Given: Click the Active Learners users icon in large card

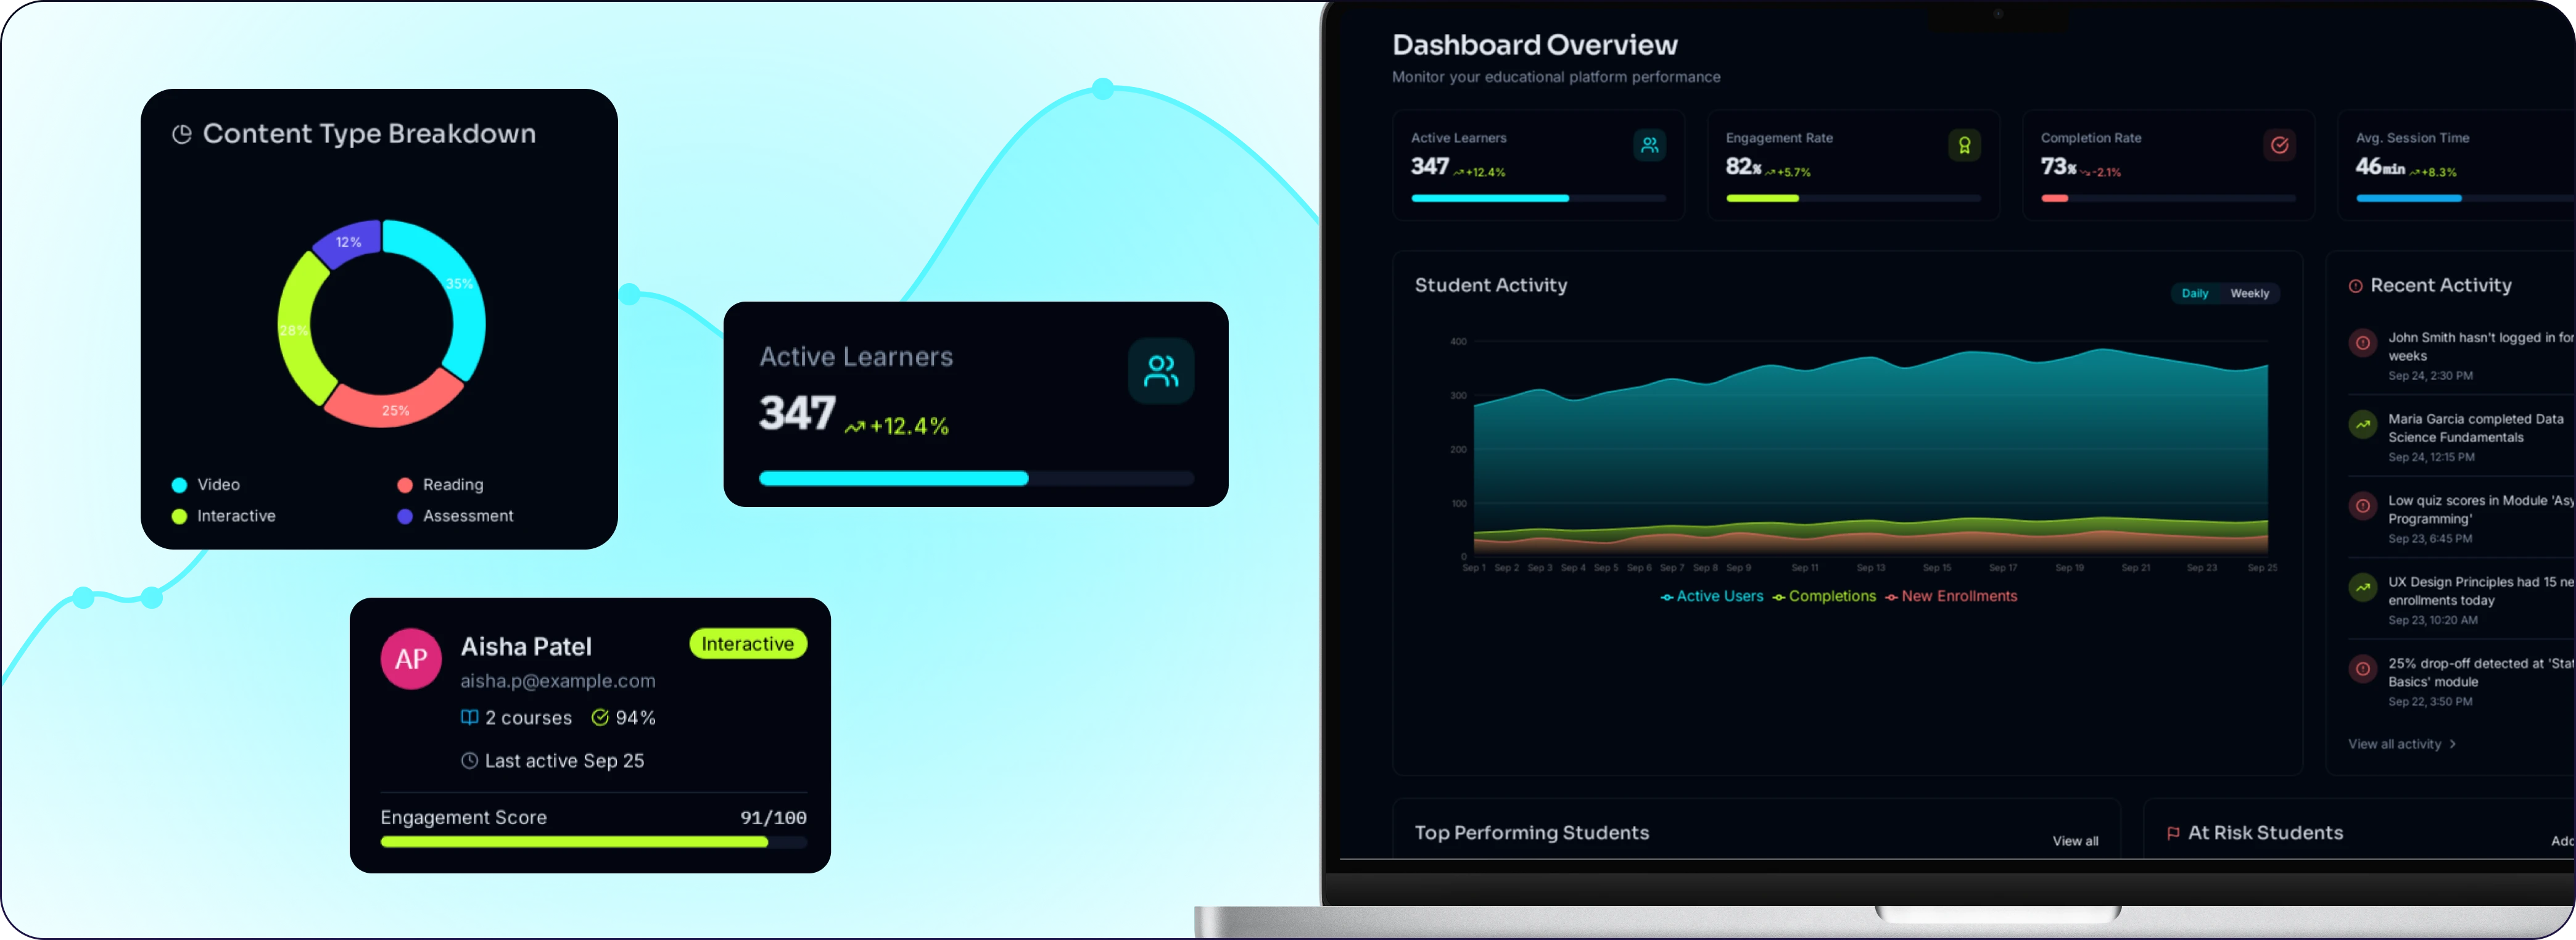Looking at the screenshot, I should (1161, 371).
